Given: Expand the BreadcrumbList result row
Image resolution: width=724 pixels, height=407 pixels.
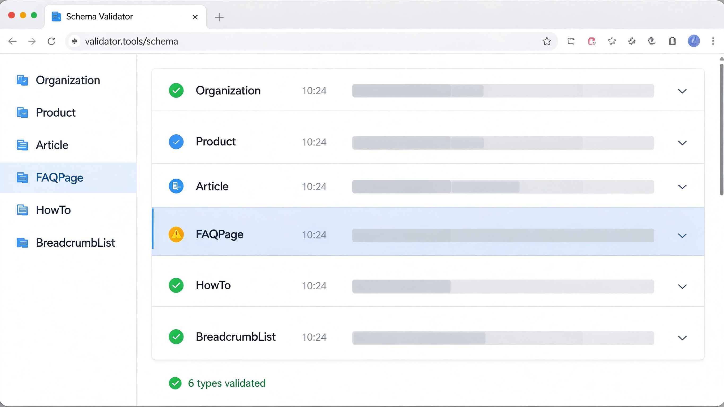Looking at the screenshot, I should coord(682,338).
